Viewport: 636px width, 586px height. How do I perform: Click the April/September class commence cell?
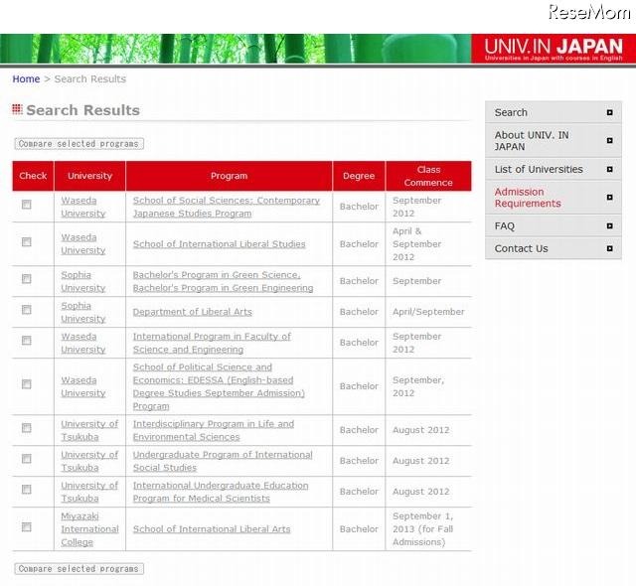(x=428, y=312)
